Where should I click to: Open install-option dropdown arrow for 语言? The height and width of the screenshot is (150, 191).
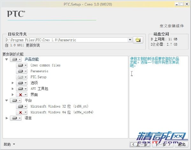click(x=20, y=118)
